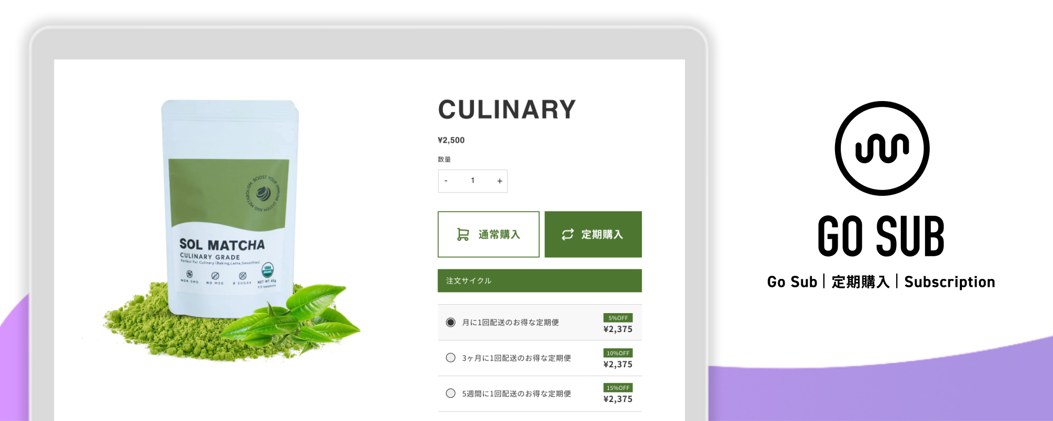Click the Go Sub circular logo
Viewport: 1053px width, 421px height.
(x=882, y=148)
